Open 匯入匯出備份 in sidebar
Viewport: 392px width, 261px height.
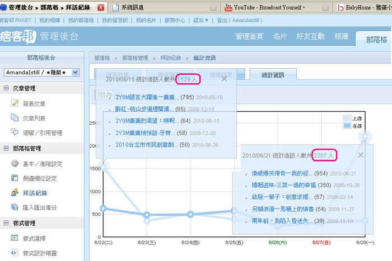[x=40, y=207]
